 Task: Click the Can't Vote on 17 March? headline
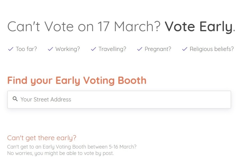(84, 26)
